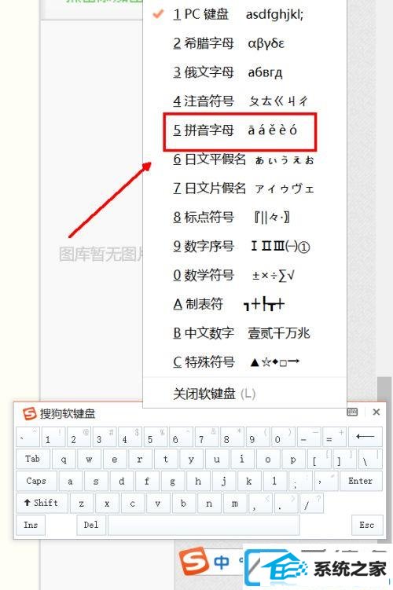This screenshot has width=393, height=590.
Task: Toggle the Ins key on soft keyboard
Action: click(31, 525)
